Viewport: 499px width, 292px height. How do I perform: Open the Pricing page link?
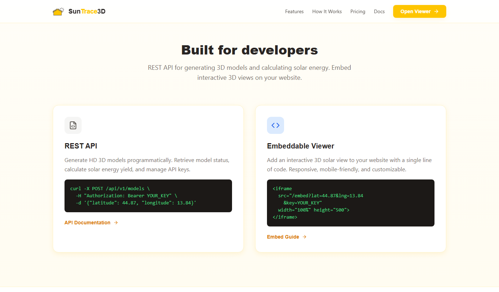tap(357, 11)
